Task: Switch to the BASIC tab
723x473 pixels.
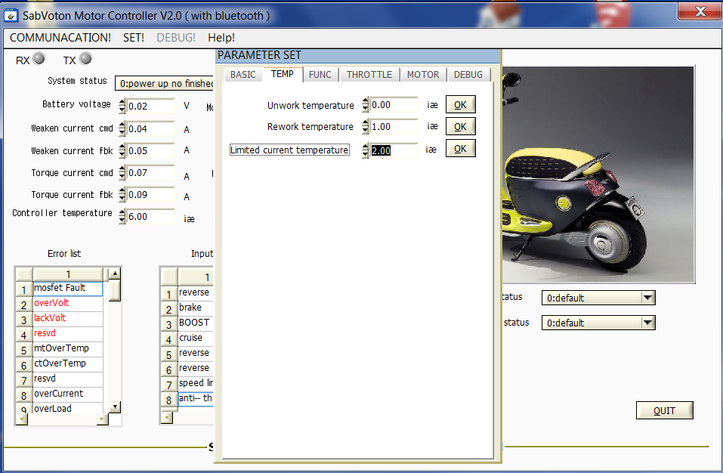Action: [243, 74]
